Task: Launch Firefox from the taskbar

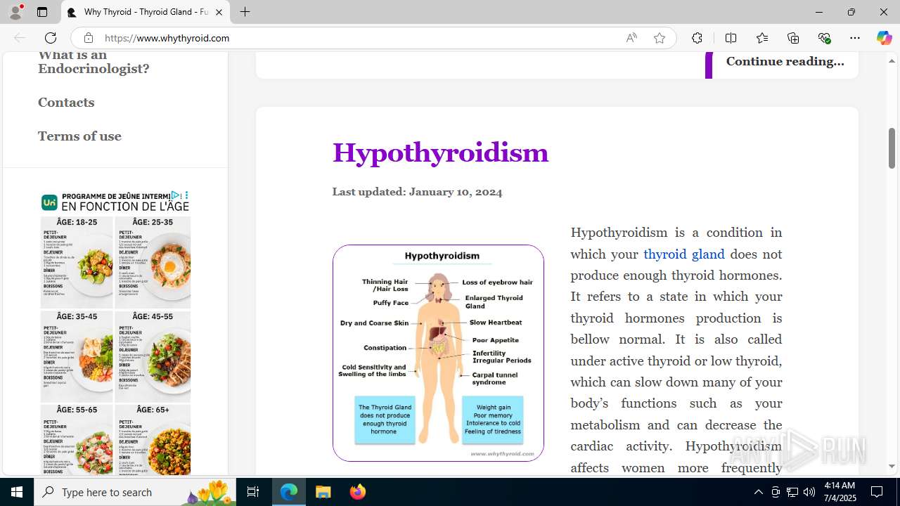Action: click(358, 492)
